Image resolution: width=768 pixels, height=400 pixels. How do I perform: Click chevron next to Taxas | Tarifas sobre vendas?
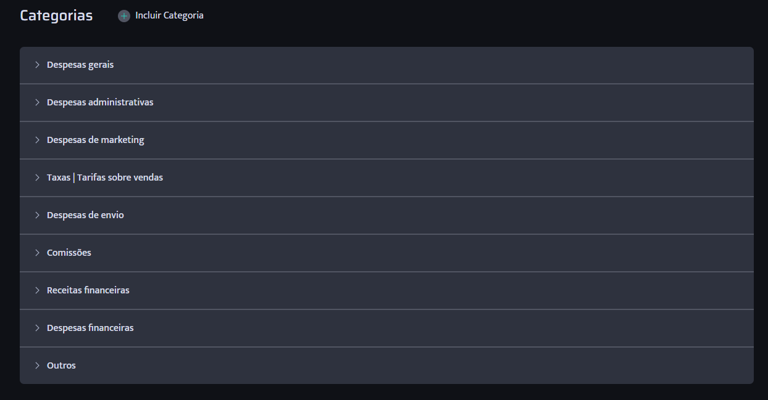pos(37,178)
